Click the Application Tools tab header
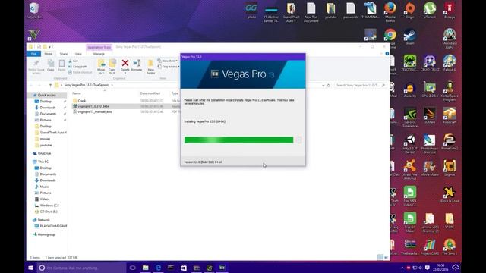486x273 pixels. point(99,47)
